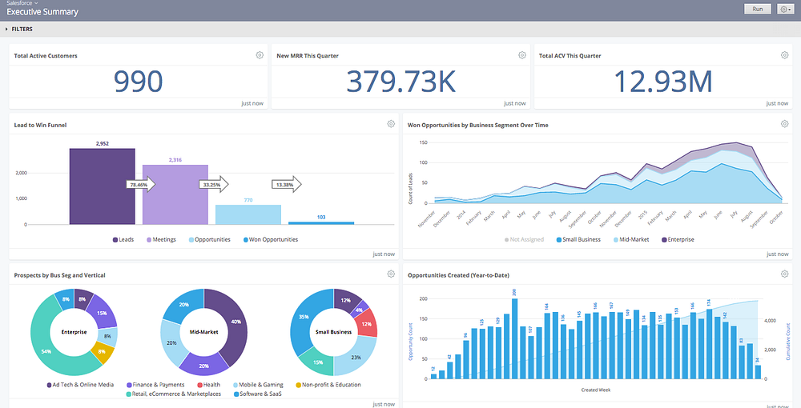Open gear menu for Prospects by Bus Seg and Vertical
Image resolution: width=801 pixels, height=408 pixels.
point(391,274)
